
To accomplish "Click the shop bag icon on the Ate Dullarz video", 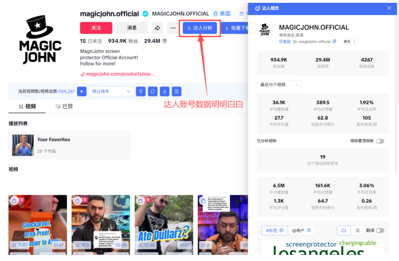I will click(140, 201).
